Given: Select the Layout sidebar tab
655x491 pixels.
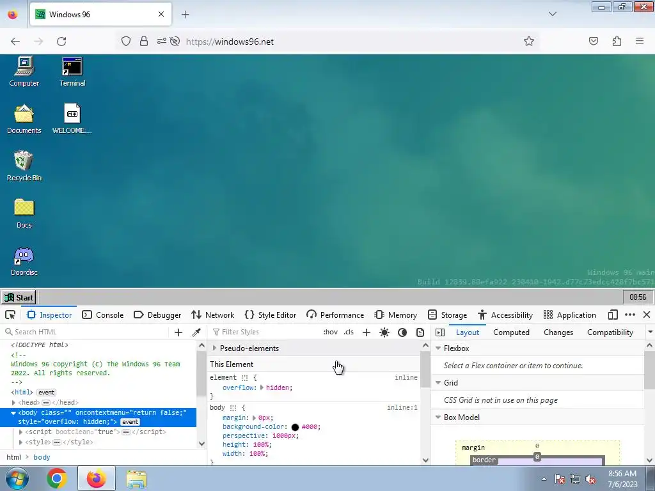Looking at the screenshot, I should pyautogui.click(x=468, y=332).
